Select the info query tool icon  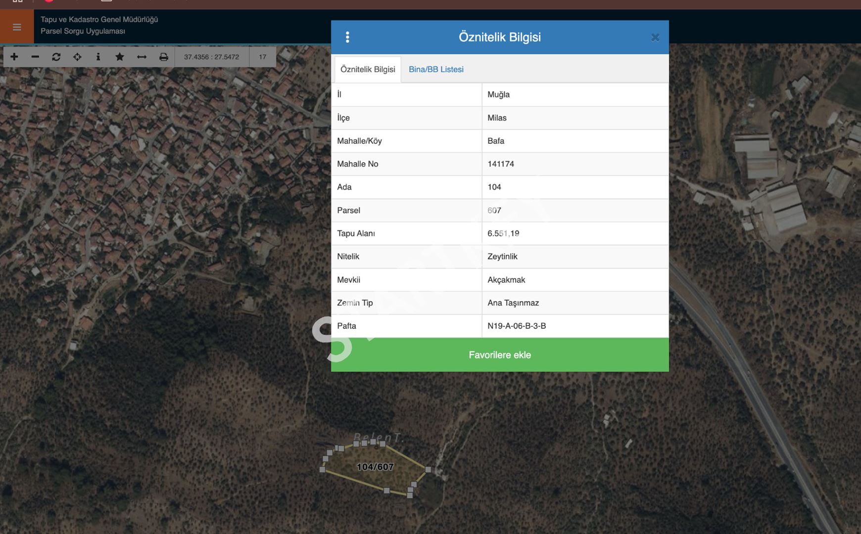98,57
